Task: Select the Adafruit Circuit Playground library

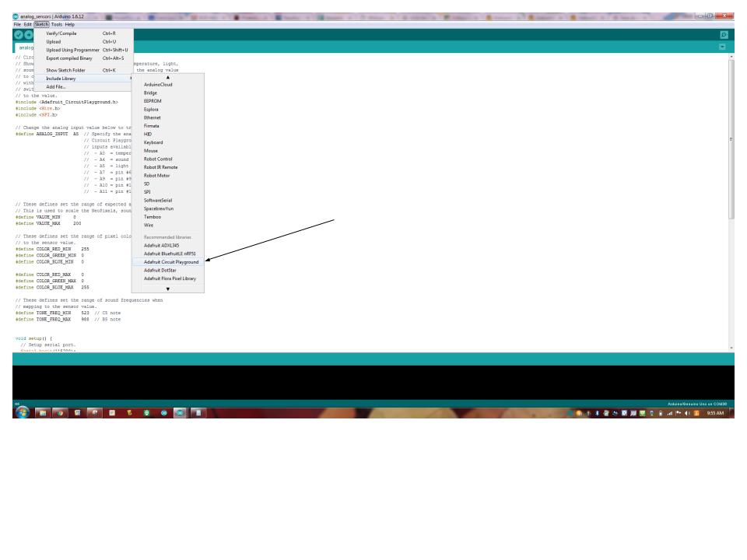Action: pos(167,262)
